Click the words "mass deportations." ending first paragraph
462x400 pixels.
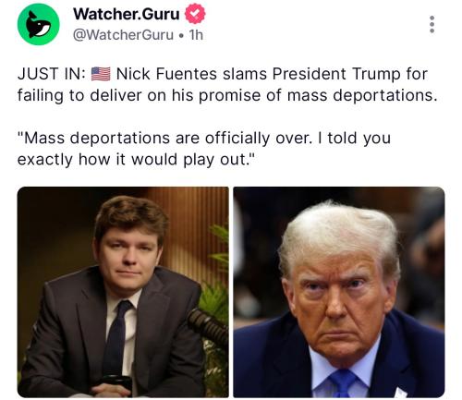pyautogui.click(x=362, y=96)
